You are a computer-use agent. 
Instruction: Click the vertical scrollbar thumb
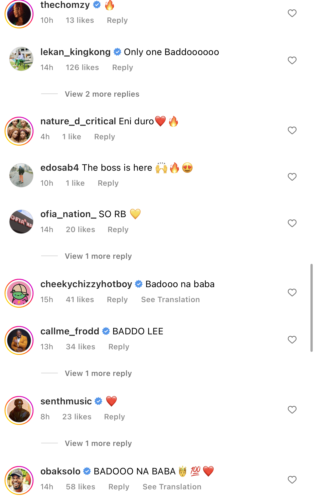click(311, 308)
